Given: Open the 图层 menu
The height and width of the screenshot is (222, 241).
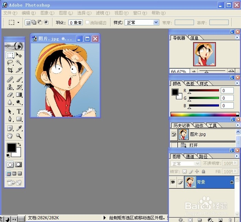Looking at the screenshot, I should [66, 13].
